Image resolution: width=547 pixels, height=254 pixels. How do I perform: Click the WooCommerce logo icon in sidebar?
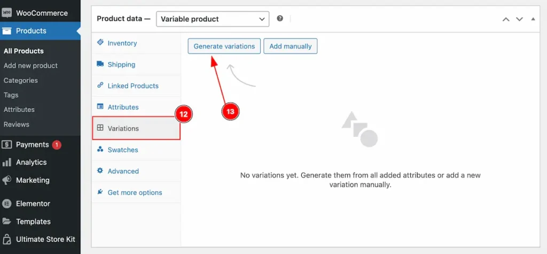(6, 13)
